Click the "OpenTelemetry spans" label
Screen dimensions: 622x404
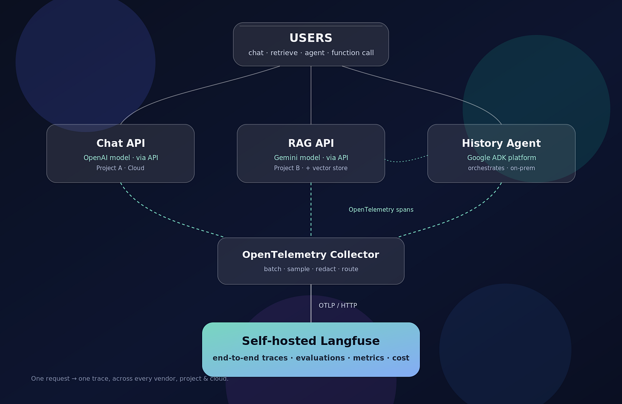click(x=381, y=210)
